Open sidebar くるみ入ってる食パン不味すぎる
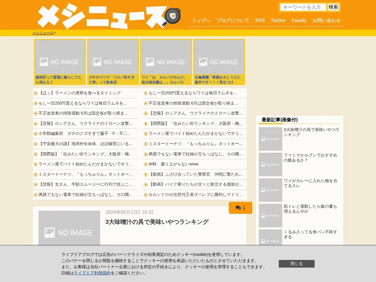Screen dimensions: 376x282 [x=310, y=234]
